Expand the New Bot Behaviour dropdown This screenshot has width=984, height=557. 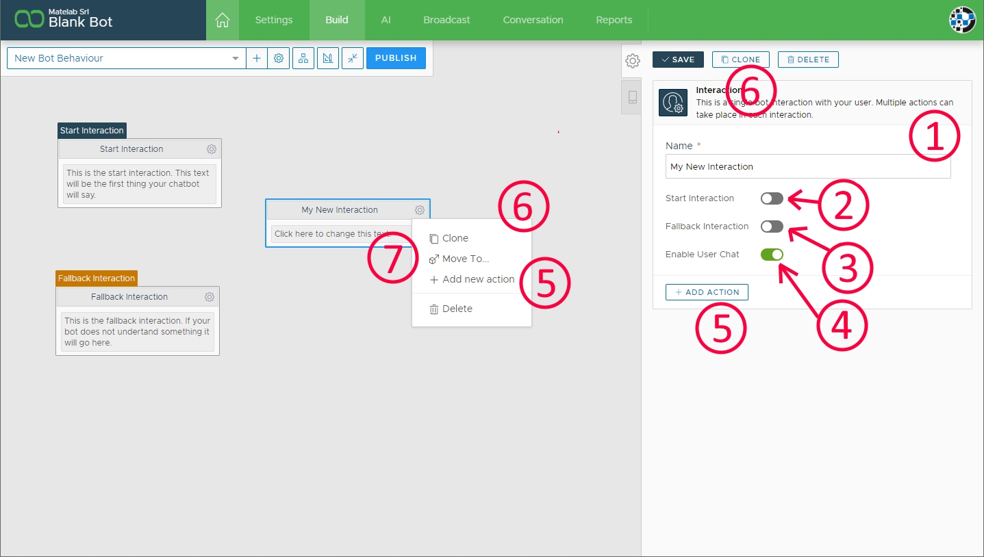point(236,58)
